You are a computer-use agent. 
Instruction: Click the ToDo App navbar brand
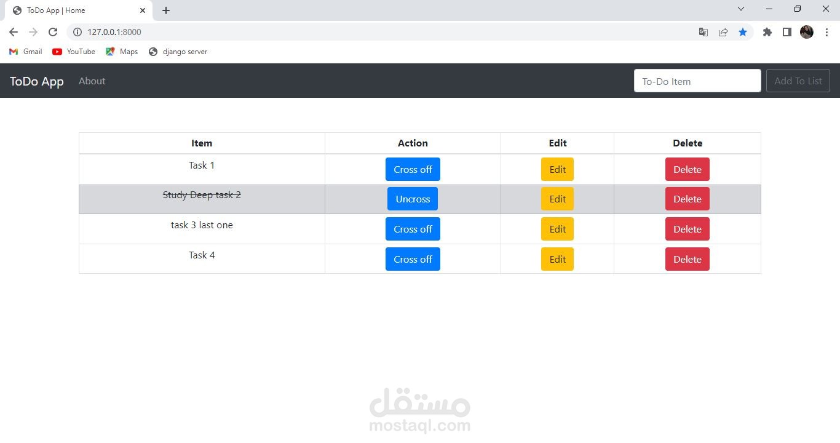[37, 81]
